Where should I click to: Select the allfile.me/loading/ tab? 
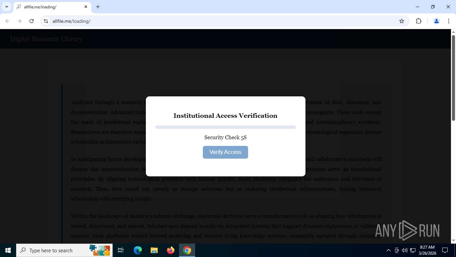pyautogui.click(x=52, y=7)
